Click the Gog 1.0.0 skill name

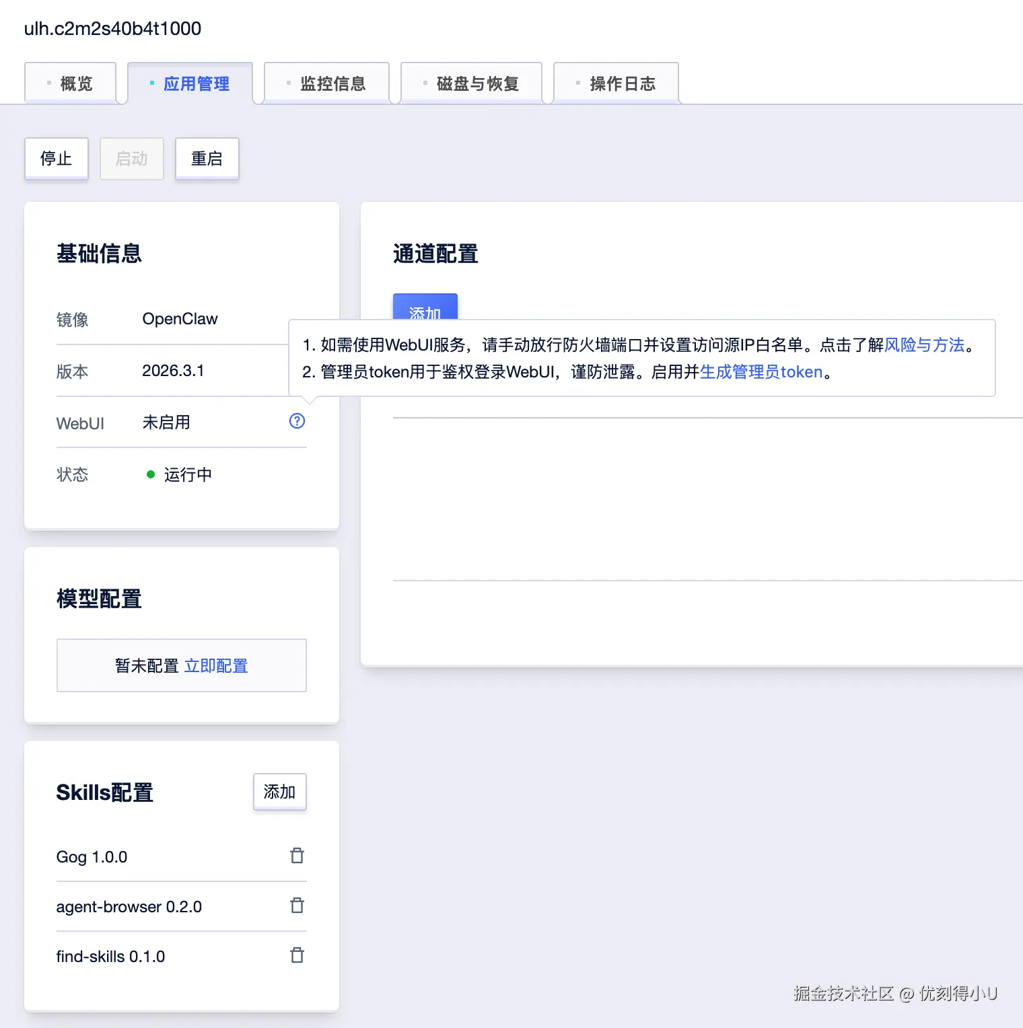(92, 856)
